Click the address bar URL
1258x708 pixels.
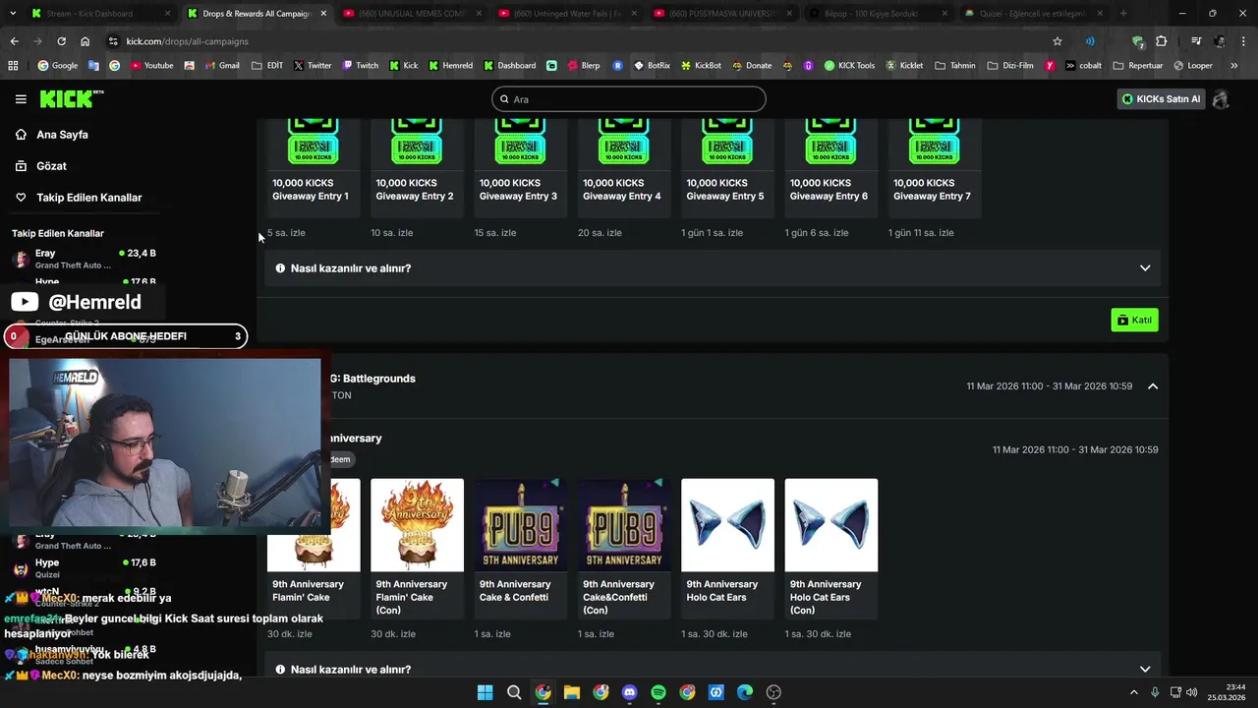coord(187,41)
